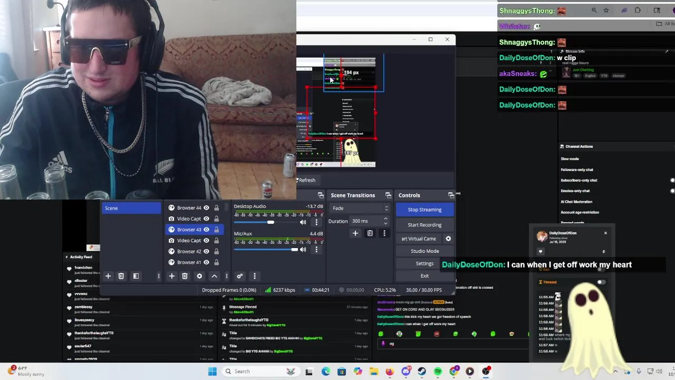Image resolution: width=675 pixels, height=380 pixels.
Task: Open transition properties three-dot menu
Action: pyautogui.click(x=384, y=233)
